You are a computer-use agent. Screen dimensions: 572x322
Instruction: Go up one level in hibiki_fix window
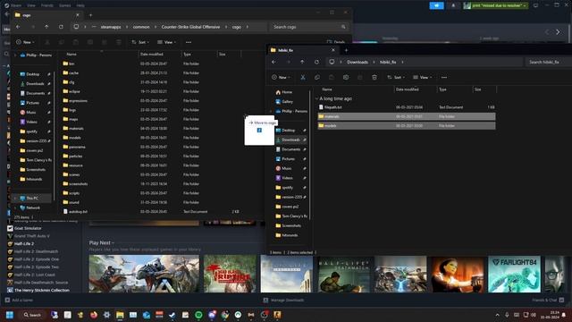click(x=302, y=62)
